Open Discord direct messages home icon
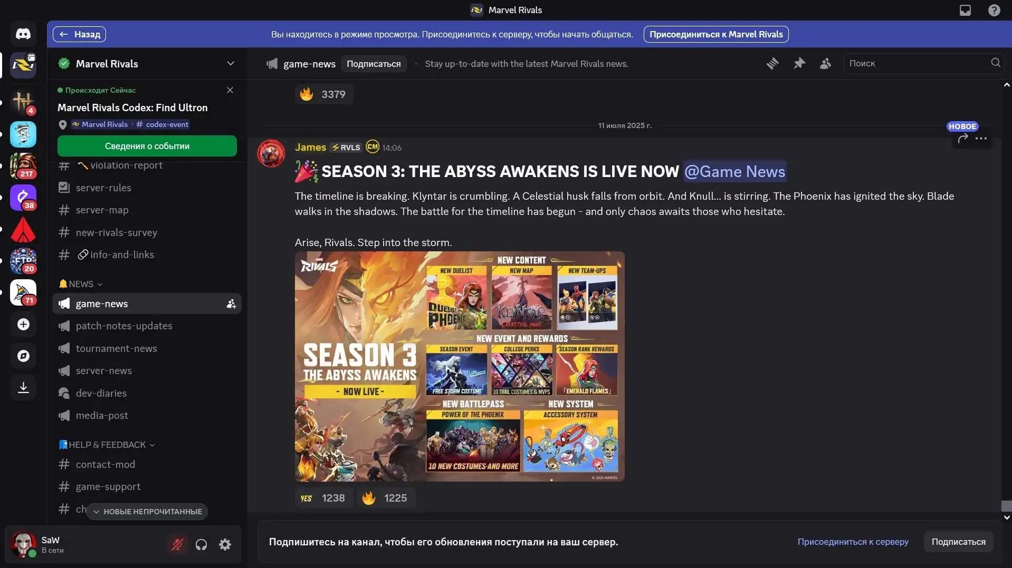The width and height of the screenshot is (1012, 568). 23,34
